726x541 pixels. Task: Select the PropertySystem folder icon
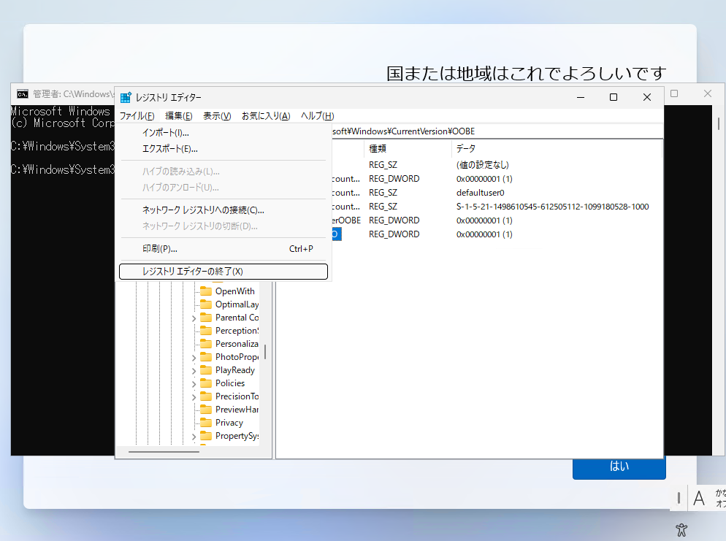[x=206, y=436]
